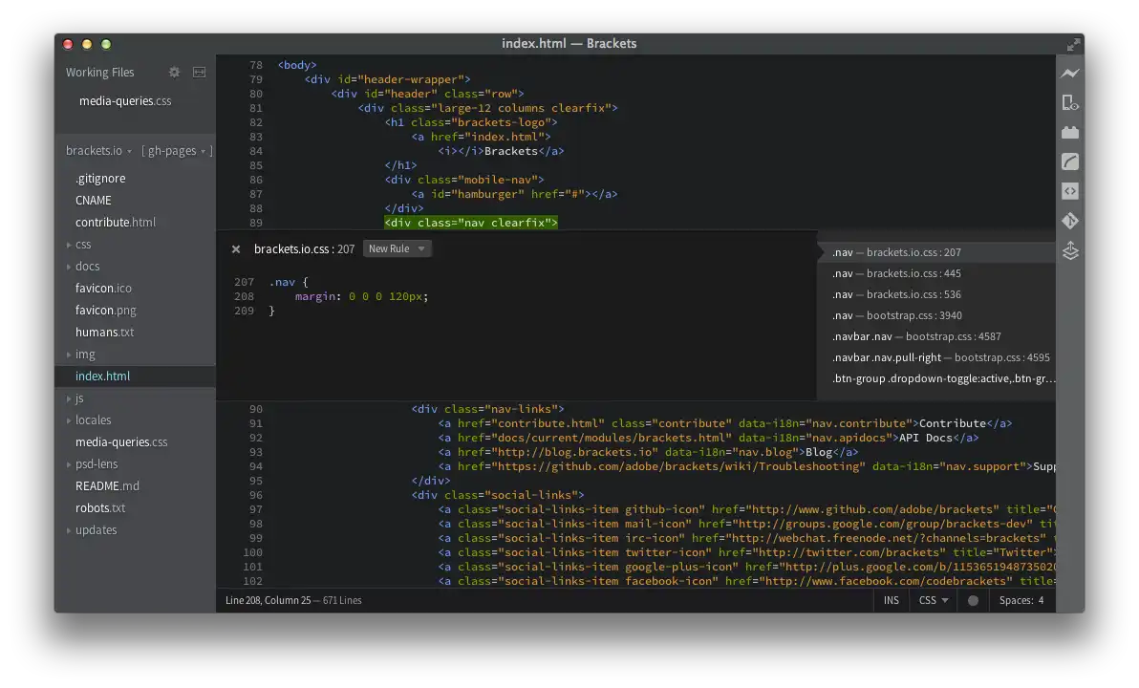Click the linting status circle indicator
The height and width of the screenshot is (688, 1139).
[973, 600]
